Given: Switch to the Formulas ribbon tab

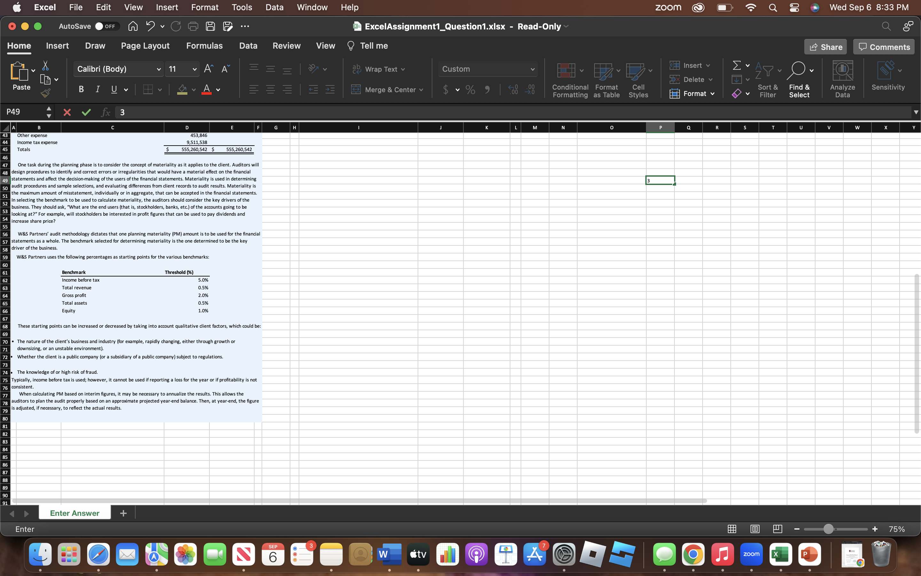Looking at the screenshot, I should 204,46.
